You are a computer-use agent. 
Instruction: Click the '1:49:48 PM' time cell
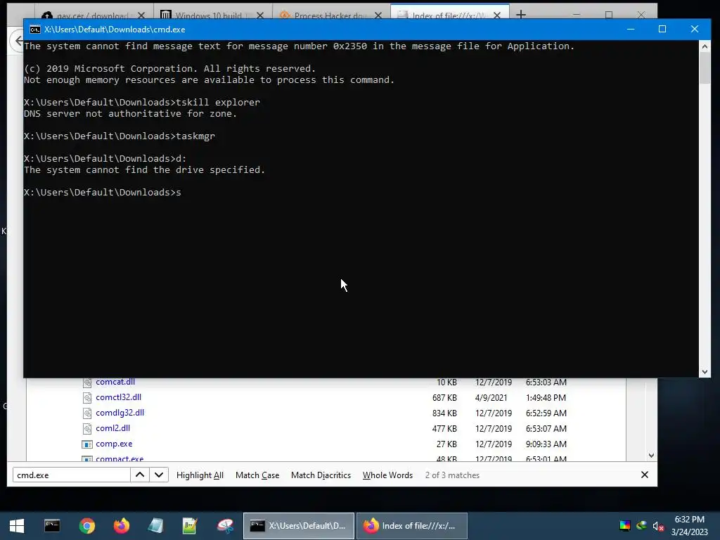tap(546, 398)
